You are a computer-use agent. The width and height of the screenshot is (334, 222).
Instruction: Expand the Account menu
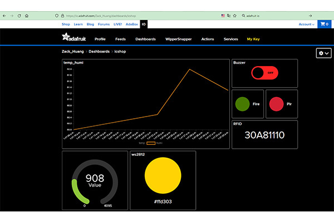coord(306,24)
